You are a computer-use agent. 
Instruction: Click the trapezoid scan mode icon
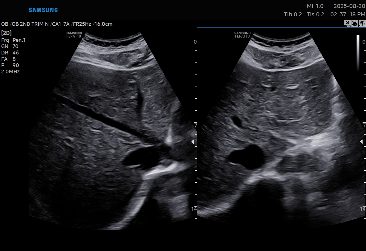[362, 24]
